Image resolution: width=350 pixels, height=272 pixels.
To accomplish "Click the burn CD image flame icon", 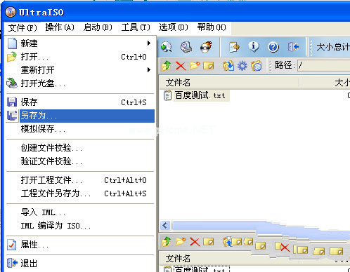I will pyautogui.click(x=206, y=47).
